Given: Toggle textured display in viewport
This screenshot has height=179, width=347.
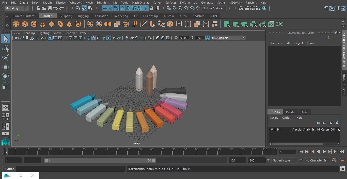Looking at the screenshot, I should (x=109, y=38).
